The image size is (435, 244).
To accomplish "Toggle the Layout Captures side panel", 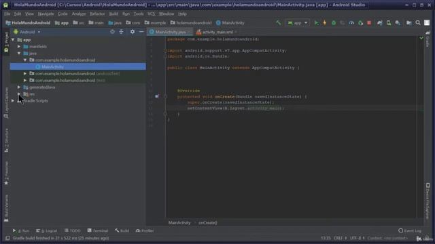I will (6, 103).
